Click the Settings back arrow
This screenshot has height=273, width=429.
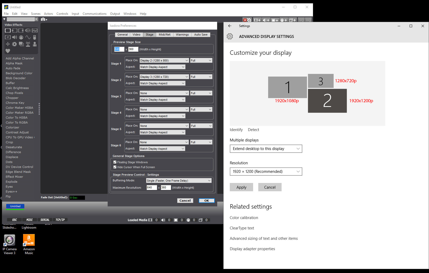click(x=230, y=26)
